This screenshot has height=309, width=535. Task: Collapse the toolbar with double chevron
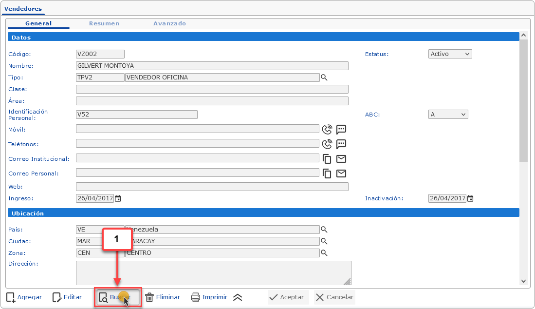[x=238, y=297]
